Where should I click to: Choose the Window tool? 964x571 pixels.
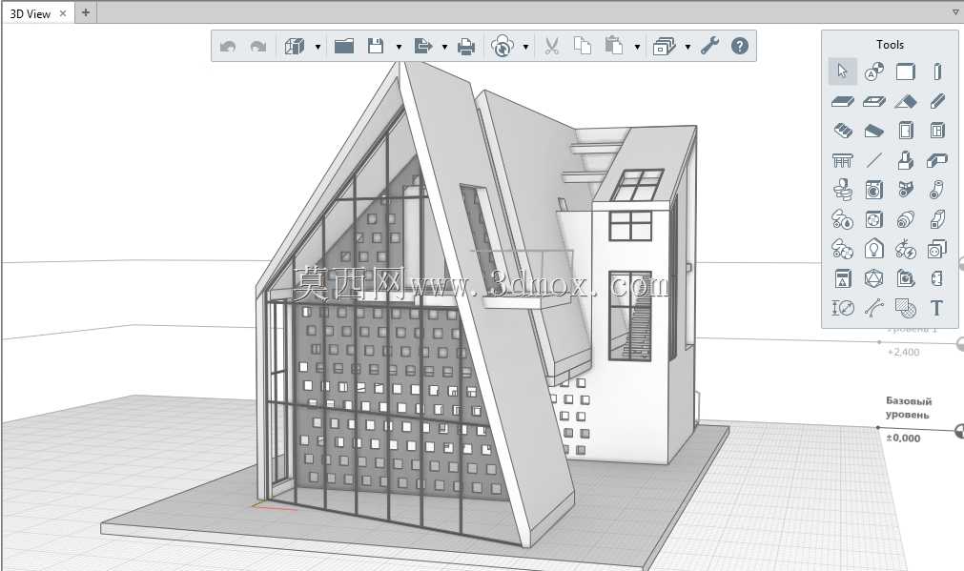(x=937, y=131)
